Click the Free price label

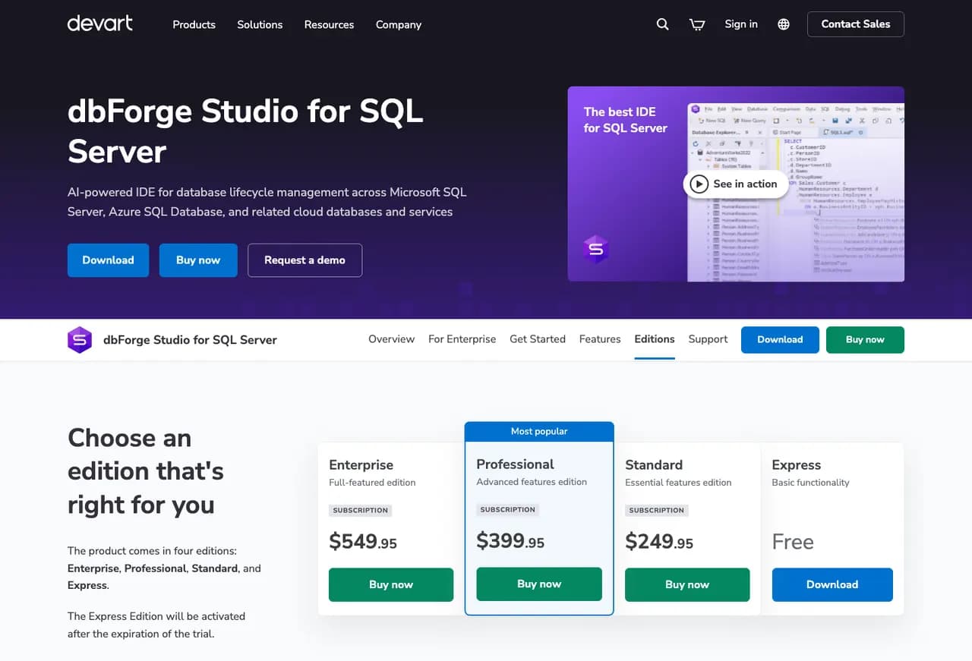[793, 542]
